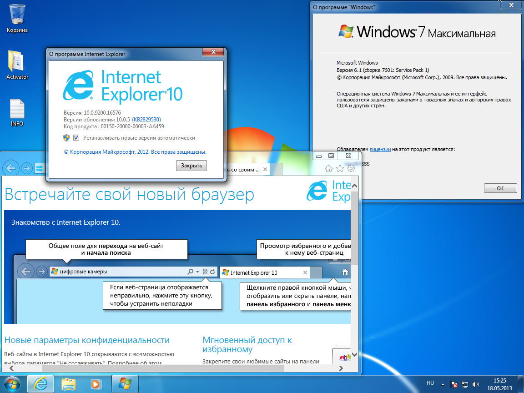Go forward in Internet Explorer browser
Screen dimensions: 524x393
(x=27, y=168)
